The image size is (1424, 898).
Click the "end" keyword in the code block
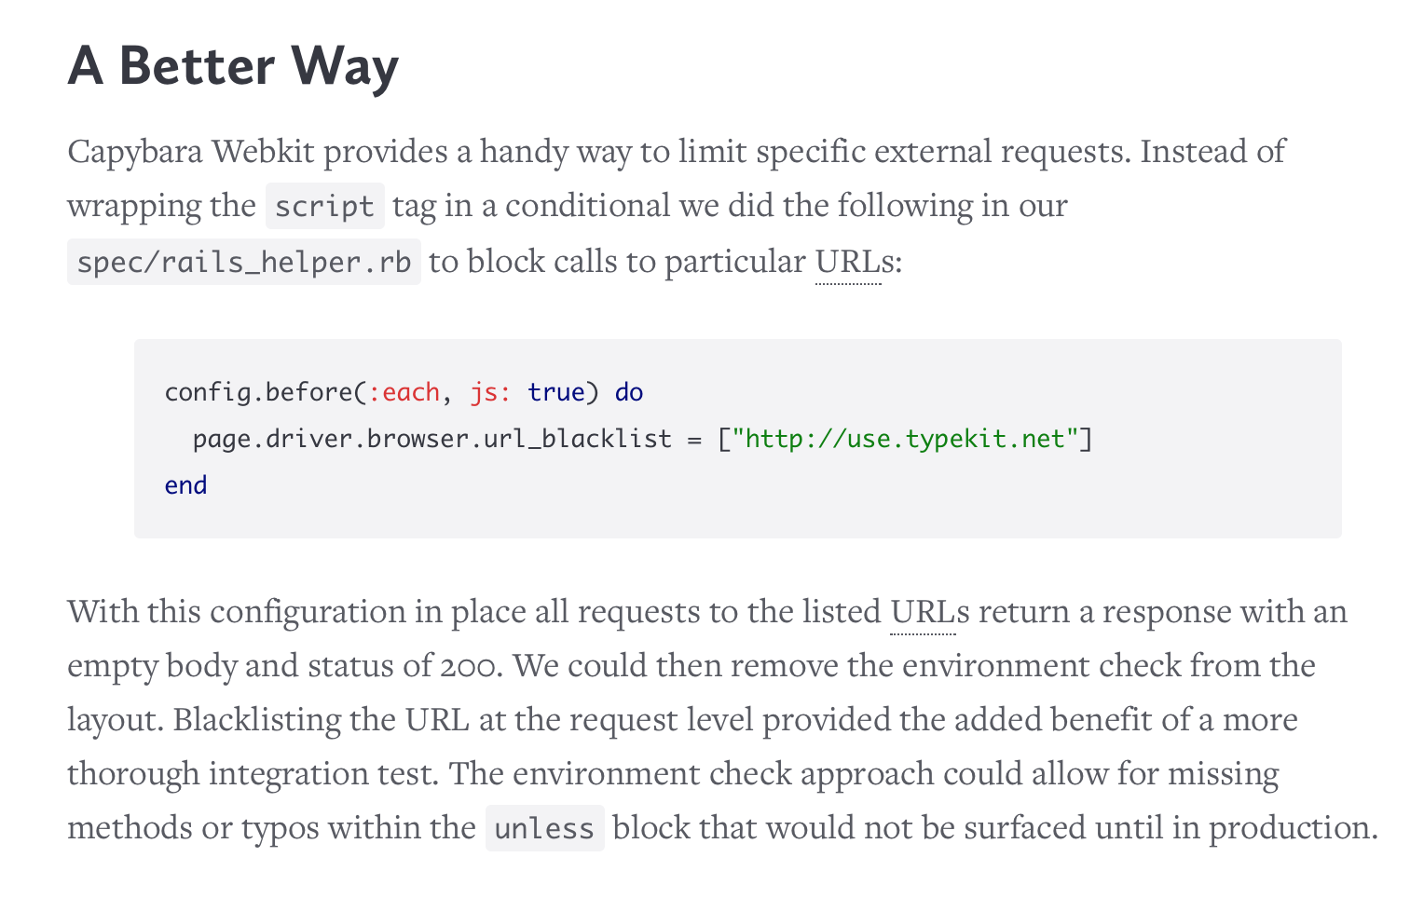pyautogui.click(x=185, y=485)
